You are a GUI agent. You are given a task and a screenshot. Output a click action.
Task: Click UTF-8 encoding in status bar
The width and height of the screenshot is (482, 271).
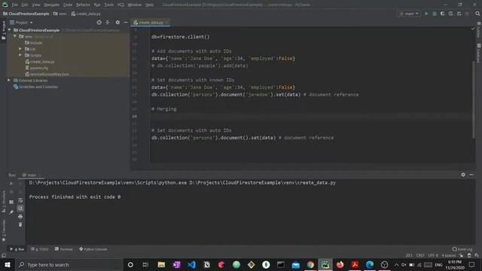click(433, 255)
